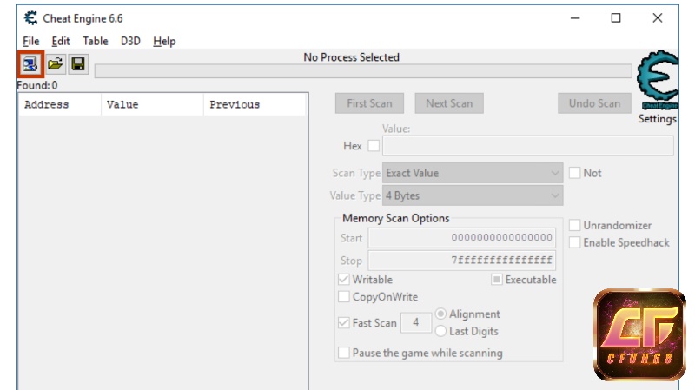Enable the Not checkbox

pyautogui.click(x=574, y=173)
